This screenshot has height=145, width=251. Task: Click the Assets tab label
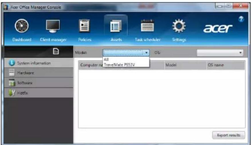click(116, 40)
